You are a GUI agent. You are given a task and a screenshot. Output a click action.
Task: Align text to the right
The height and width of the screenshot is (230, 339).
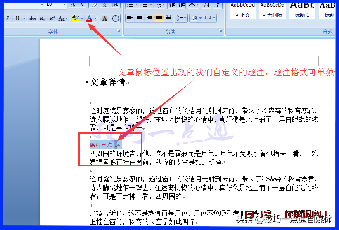pos(149,18)
